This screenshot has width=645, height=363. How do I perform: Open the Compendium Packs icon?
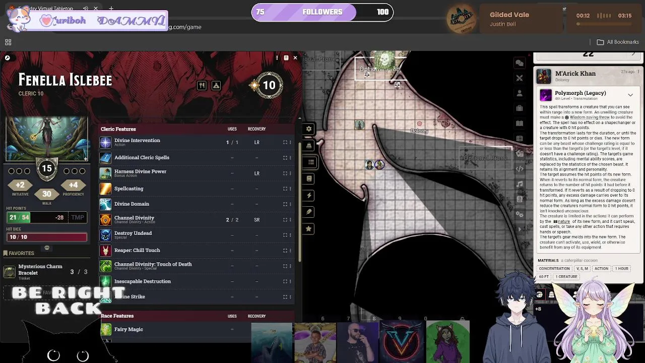[519, 199]
